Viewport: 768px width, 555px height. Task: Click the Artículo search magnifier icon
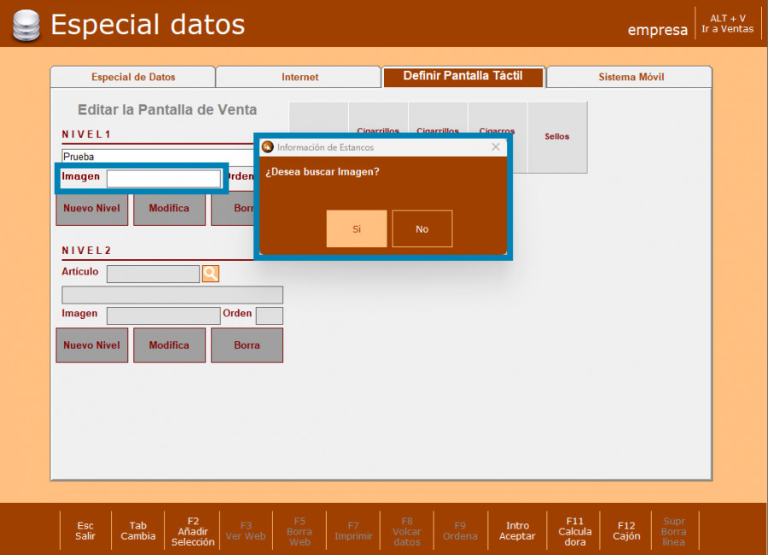point(210,274)
